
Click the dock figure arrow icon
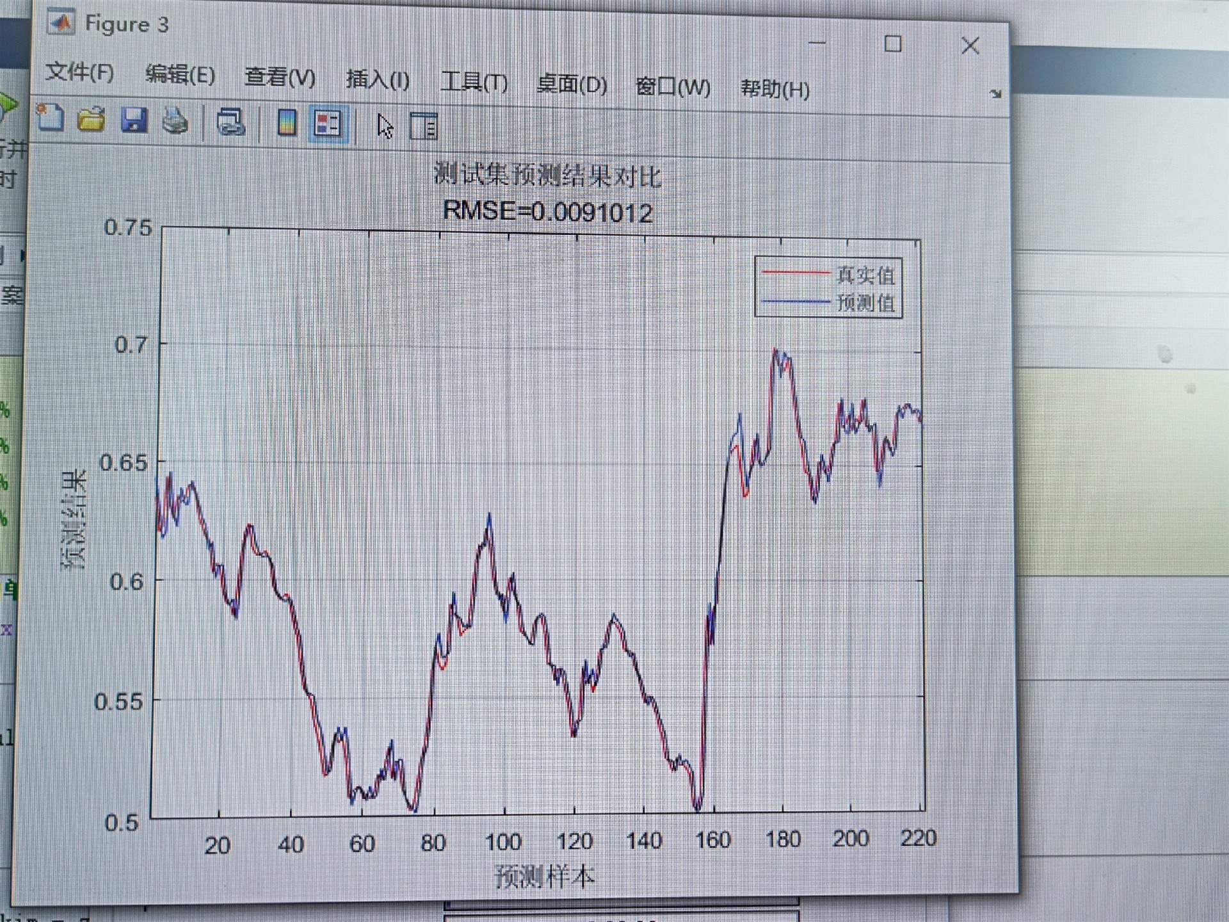pyautogui.click(x=995, y=94)
